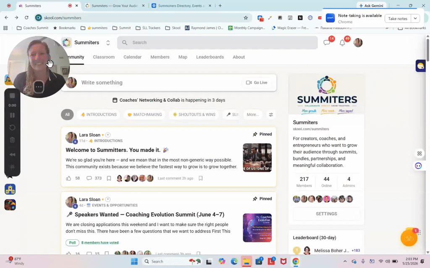The height and width of the screenshot is (268, 430).
Task: Open the group SETTINGS button
Action: pyautogui.click(x=326, y=214)
